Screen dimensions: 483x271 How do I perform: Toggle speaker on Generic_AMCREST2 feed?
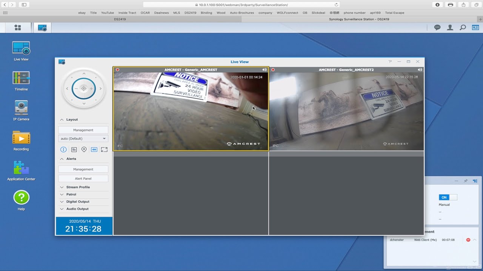coord(420,70)
